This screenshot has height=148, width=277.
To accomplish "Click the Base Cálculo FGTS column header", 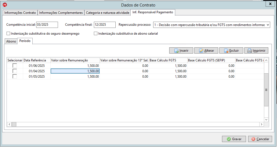I will click(x=168, y=60).
